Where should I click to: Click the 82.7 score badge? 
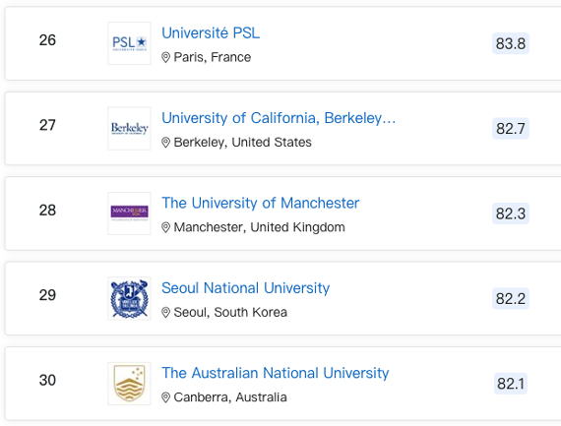click(x=511, y=129)
